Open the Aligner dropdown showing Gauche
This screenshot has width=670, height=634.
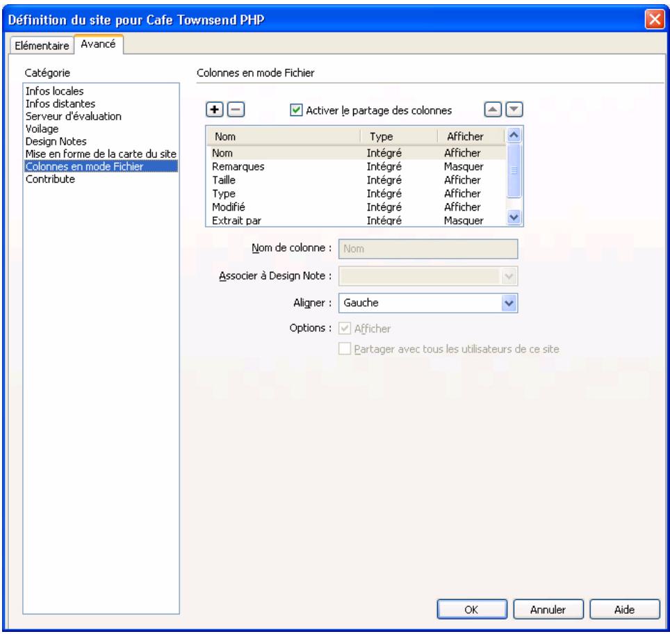tap(428, 303)
